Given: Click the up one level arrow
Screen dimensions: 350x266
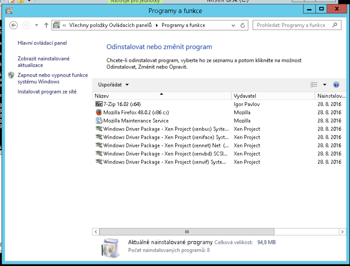Looking at the screenshot, I should (46, 25).
